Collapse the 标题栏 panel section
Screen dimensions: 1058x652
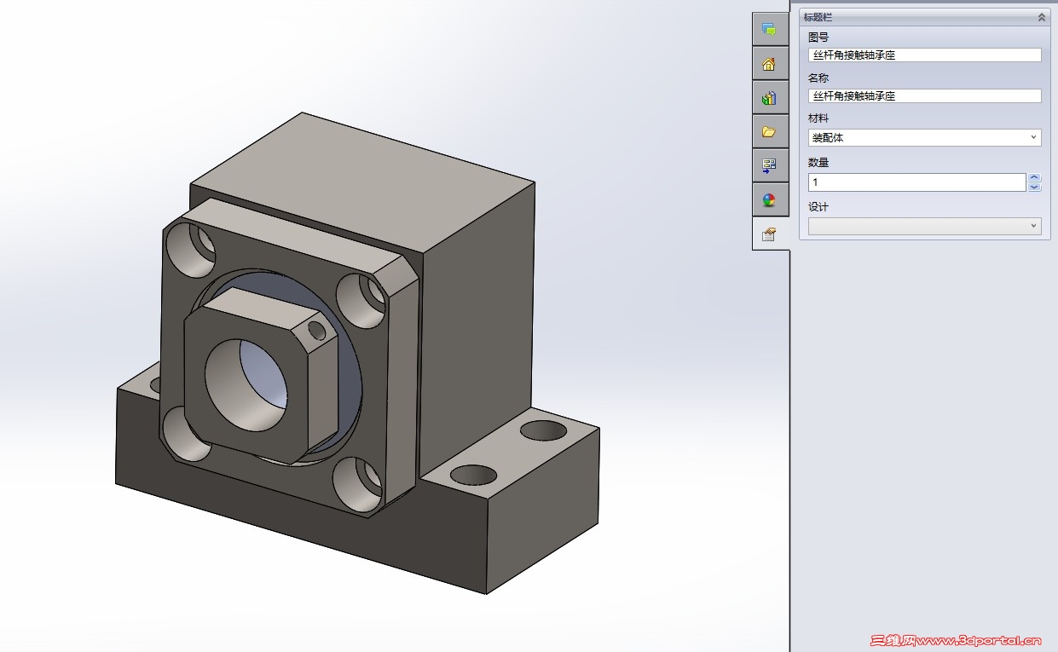(1041, 17)
